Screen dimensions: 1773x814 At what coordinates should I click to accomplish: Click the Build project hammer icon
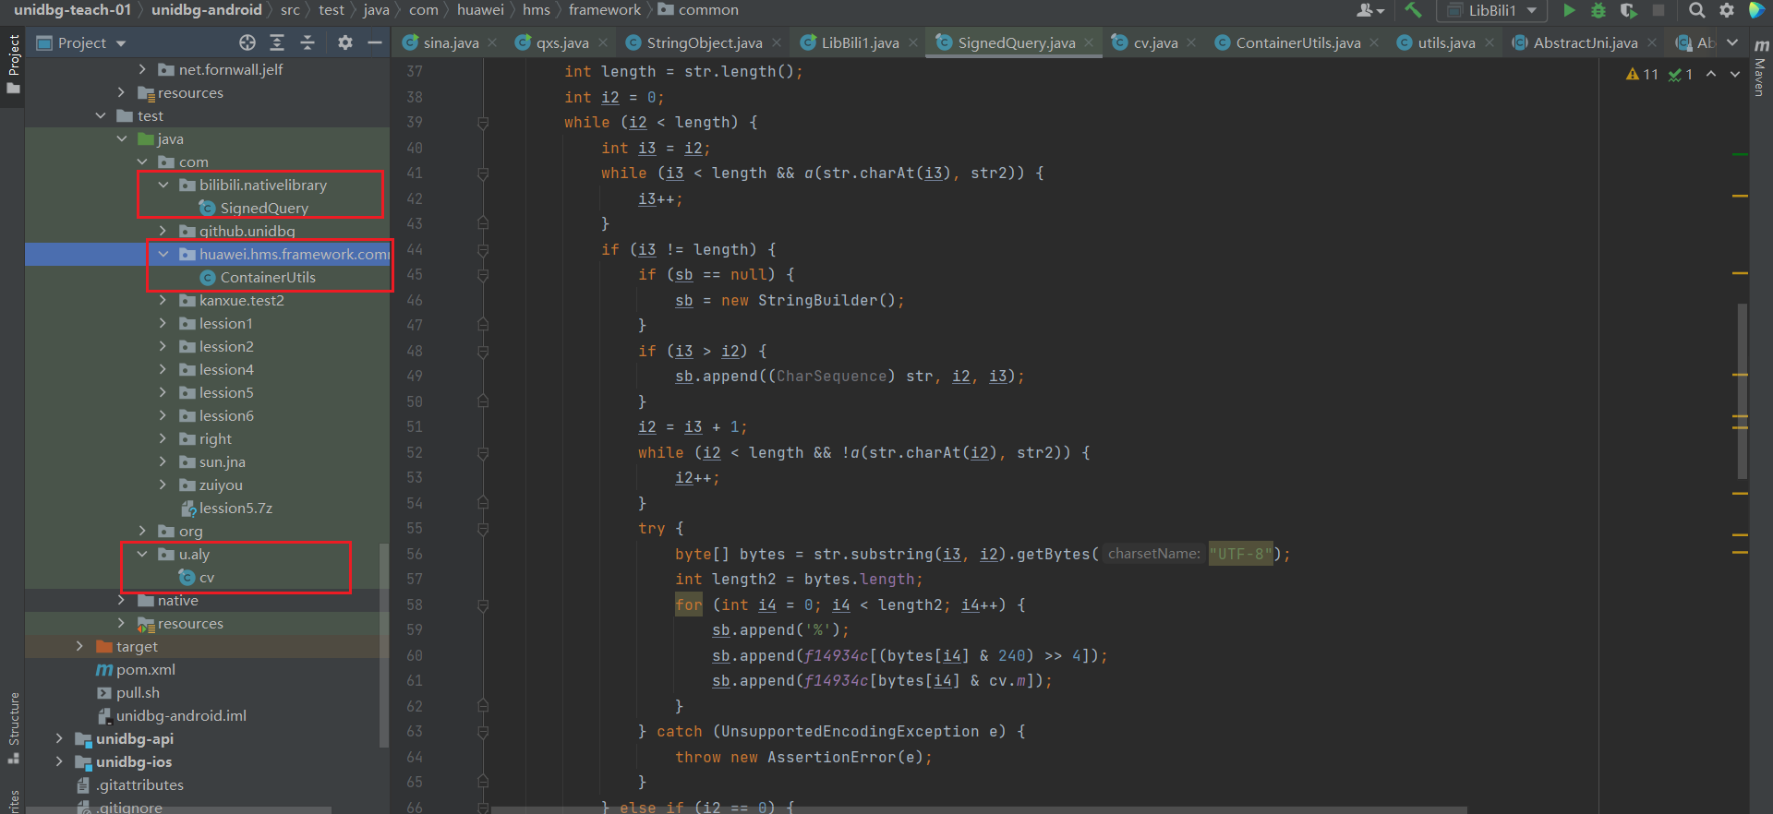click(x=1413, y=10)
